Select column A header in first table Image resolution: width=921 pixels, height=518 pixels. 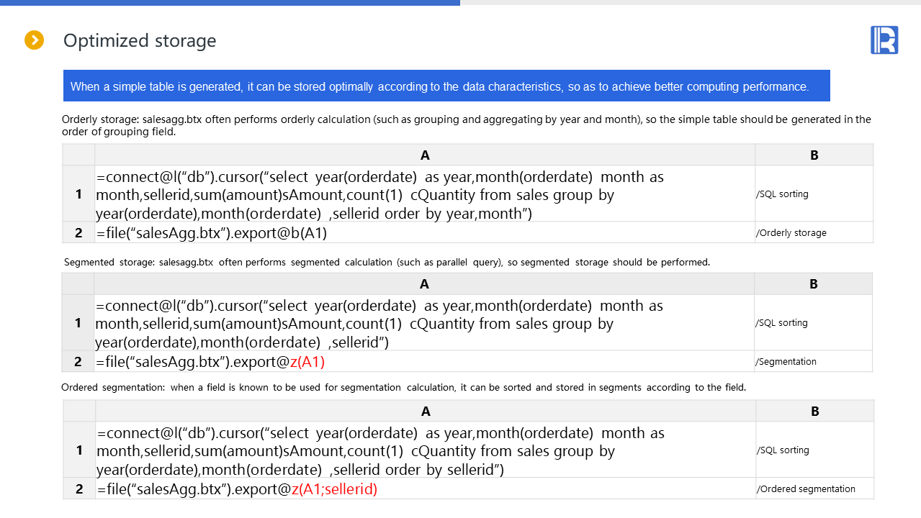pos(425,155)
